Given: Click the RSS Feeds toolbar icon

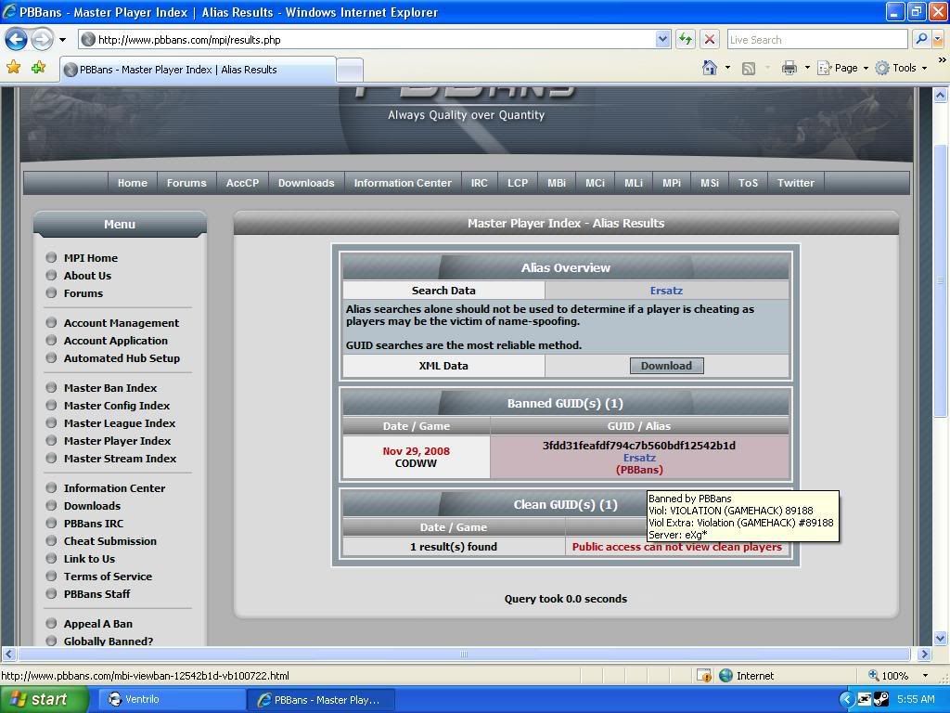Looking at the screenshot, I should (749, 68).
